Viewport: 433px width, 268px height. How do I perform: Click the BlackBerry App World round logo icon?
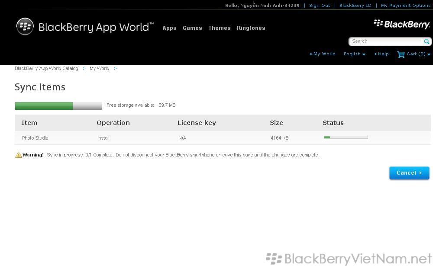pyautogui.click(x=25, y=26)
